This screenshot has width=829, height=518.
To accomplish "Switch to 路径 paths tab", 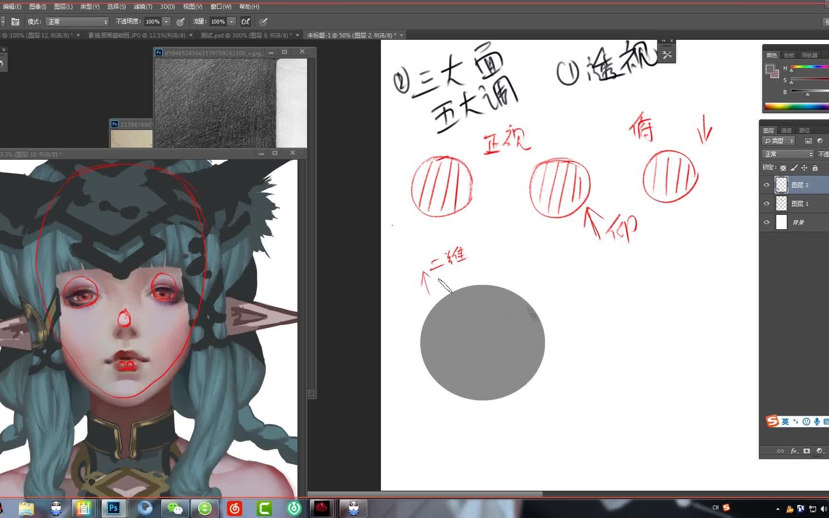I will pyautogui.click(x=805, y=130).
